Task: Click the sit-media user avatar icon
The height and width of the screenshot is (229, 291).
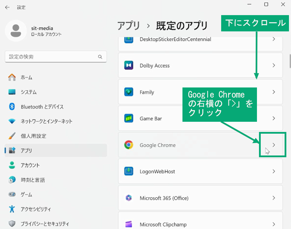Action: 16,31
